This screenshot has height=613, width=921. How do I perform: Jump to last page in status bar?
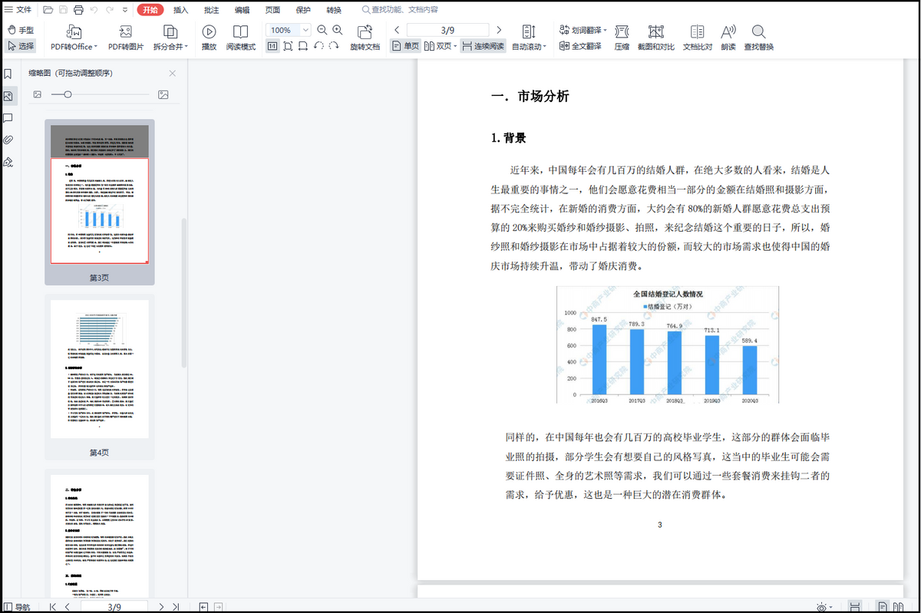176,607
